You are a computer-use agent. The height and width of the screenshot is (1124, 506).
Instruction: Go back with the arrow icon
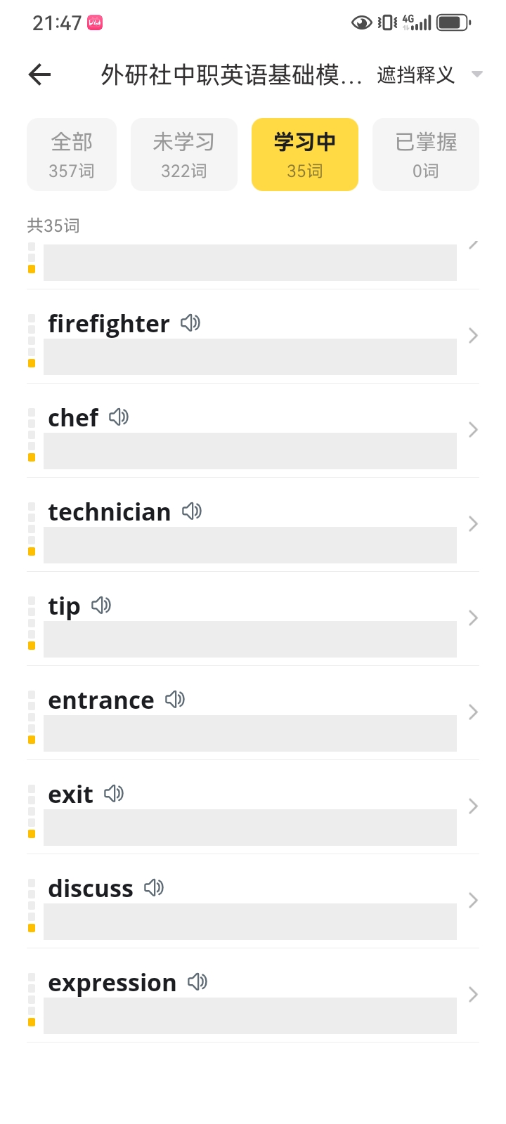coord(40,74)
